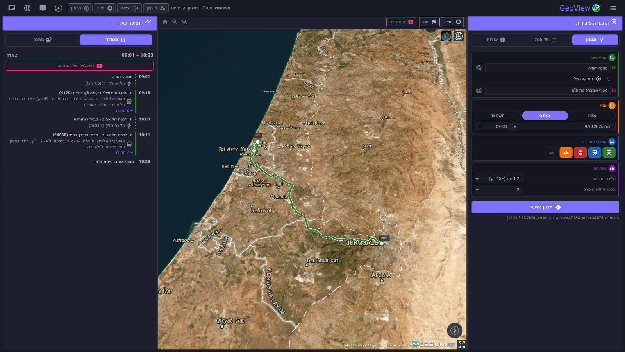The height and width of the screenshot is (352, 625).
Task: Open max transfers dropdown showing 3
Action: pos(499,189)
